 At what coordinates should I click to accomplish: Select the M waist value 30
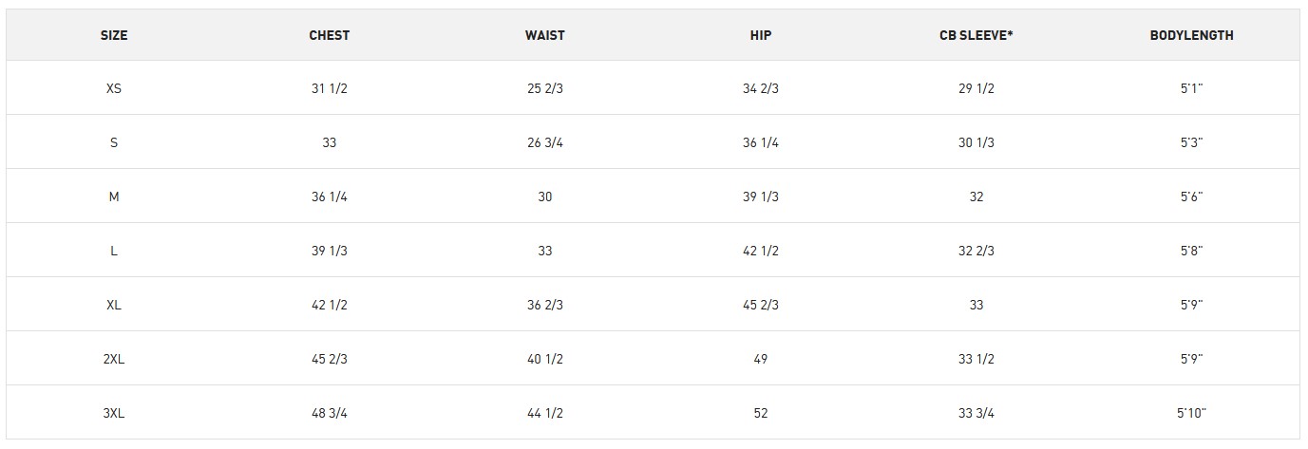coord(545,196)
